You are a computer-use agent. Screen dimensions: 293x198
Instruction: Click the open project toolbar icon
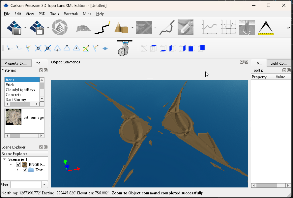tap(14, 27)
